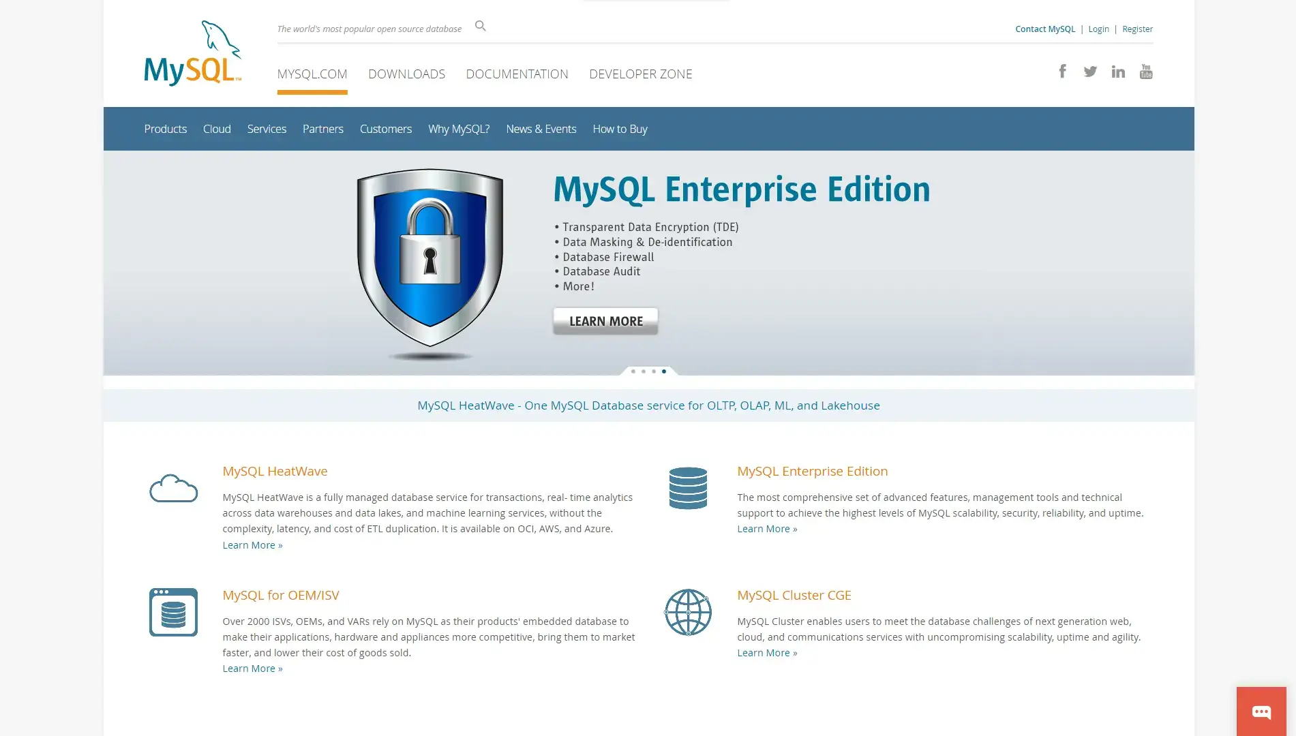Follow the Contact MySQL link
The image size is (1296, 736).
coord(1045,29)
